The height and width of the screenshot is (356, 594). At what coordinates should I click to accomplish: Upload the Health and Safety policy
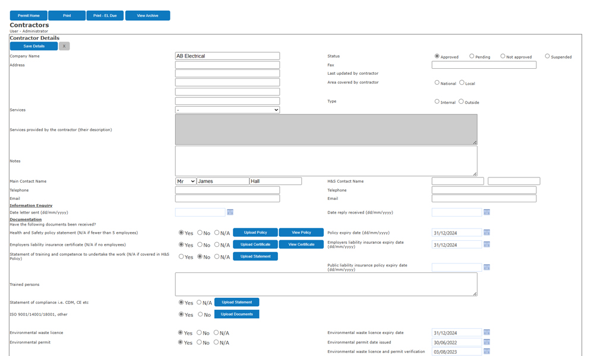(255, 232)
